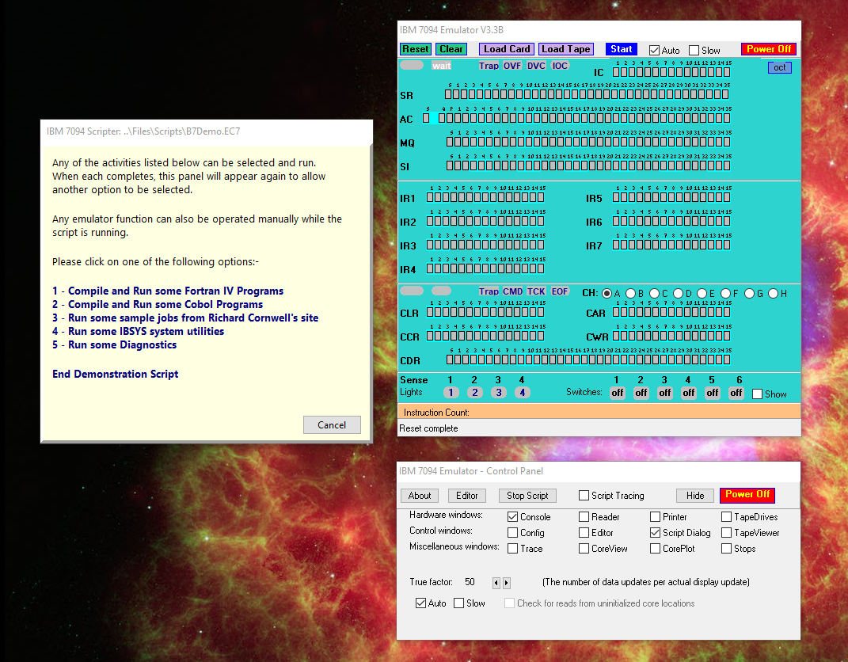Enable the Stops checkbox

click(x=726, y=549)
